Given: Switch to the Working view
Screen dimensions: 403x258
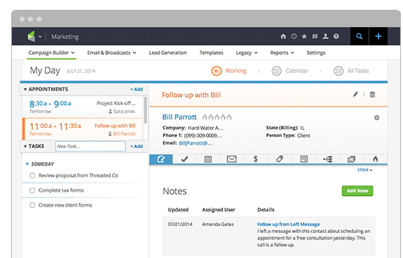Looking at the screenshot, I should [229, 71].
